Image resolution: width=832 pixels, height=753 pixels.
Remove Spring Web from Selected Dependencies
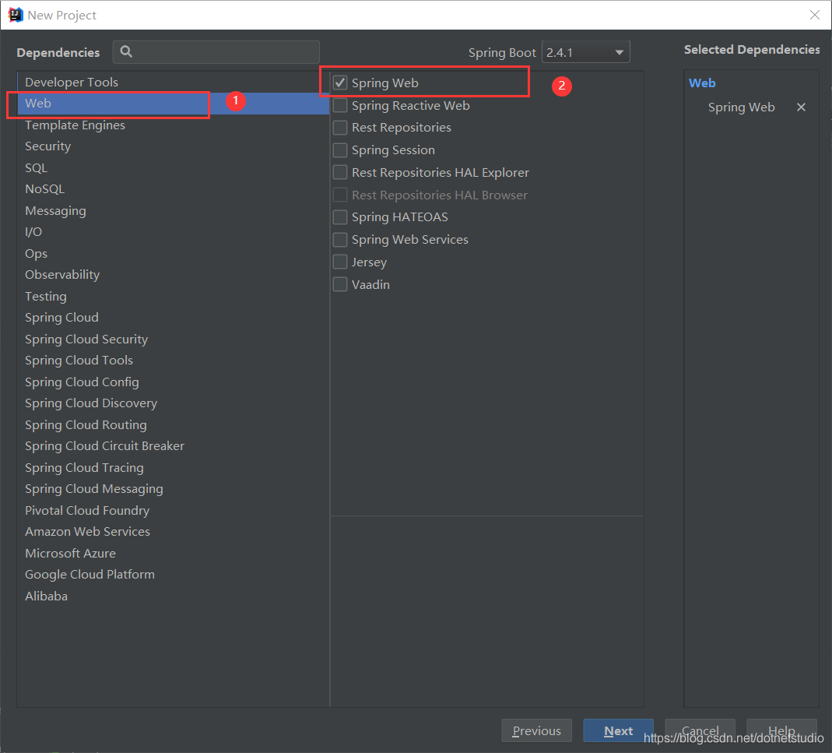[801, 107]
